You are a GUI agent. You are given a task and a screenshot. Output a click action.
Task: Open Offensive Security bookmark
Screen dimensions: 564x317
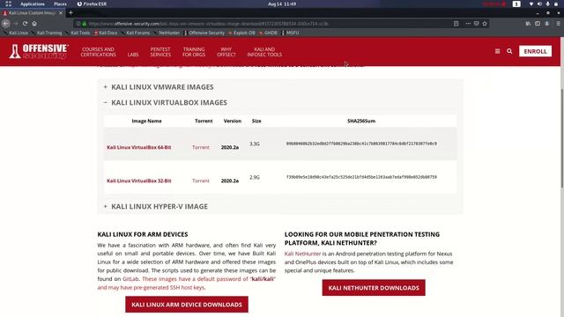[204, 33]
